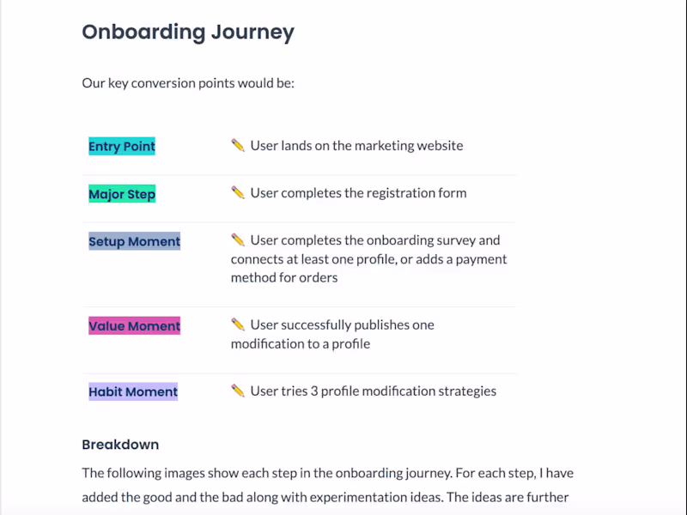Click the 'User completes the registration form' text
Image resolution: width=687 pixels, height=515 pixels.
[x=358, y=193]
